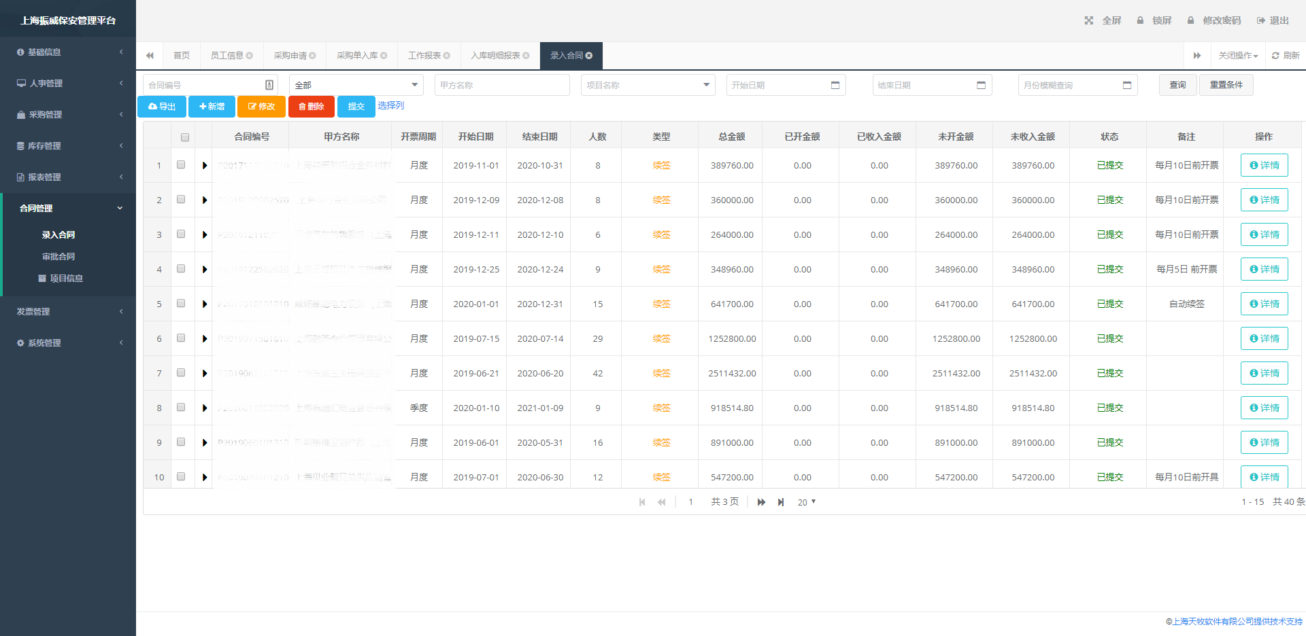Open the 关闭操作 dropdown menu

(x=1238, y=56)
